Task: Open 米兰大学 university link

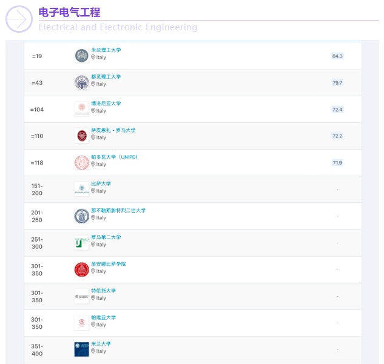Action: [x=101, y=343]
